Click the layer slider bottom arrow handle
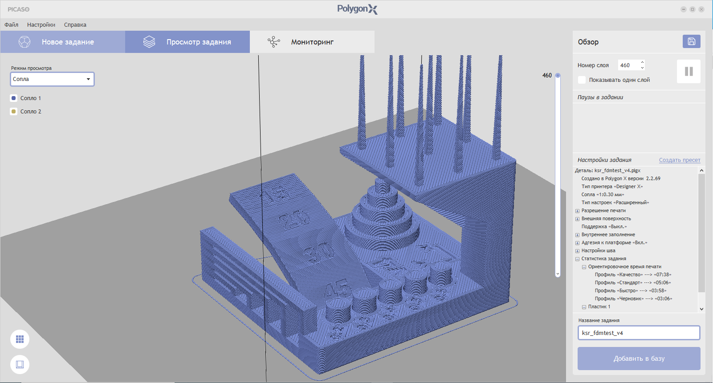Screen dimensions: 713x383 pyautogui.click(x=558, y=274)
